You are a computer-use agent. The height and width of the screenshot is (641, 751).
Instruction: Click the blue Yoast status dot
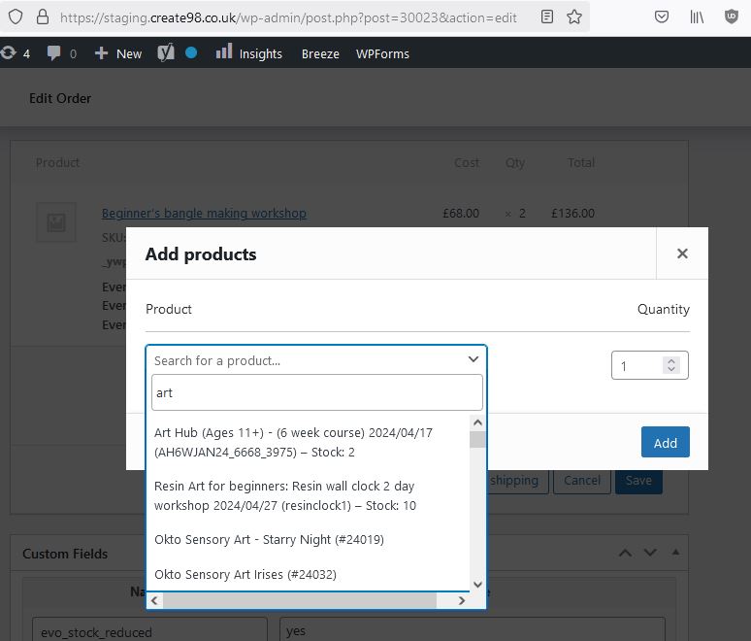coord(191,52)
